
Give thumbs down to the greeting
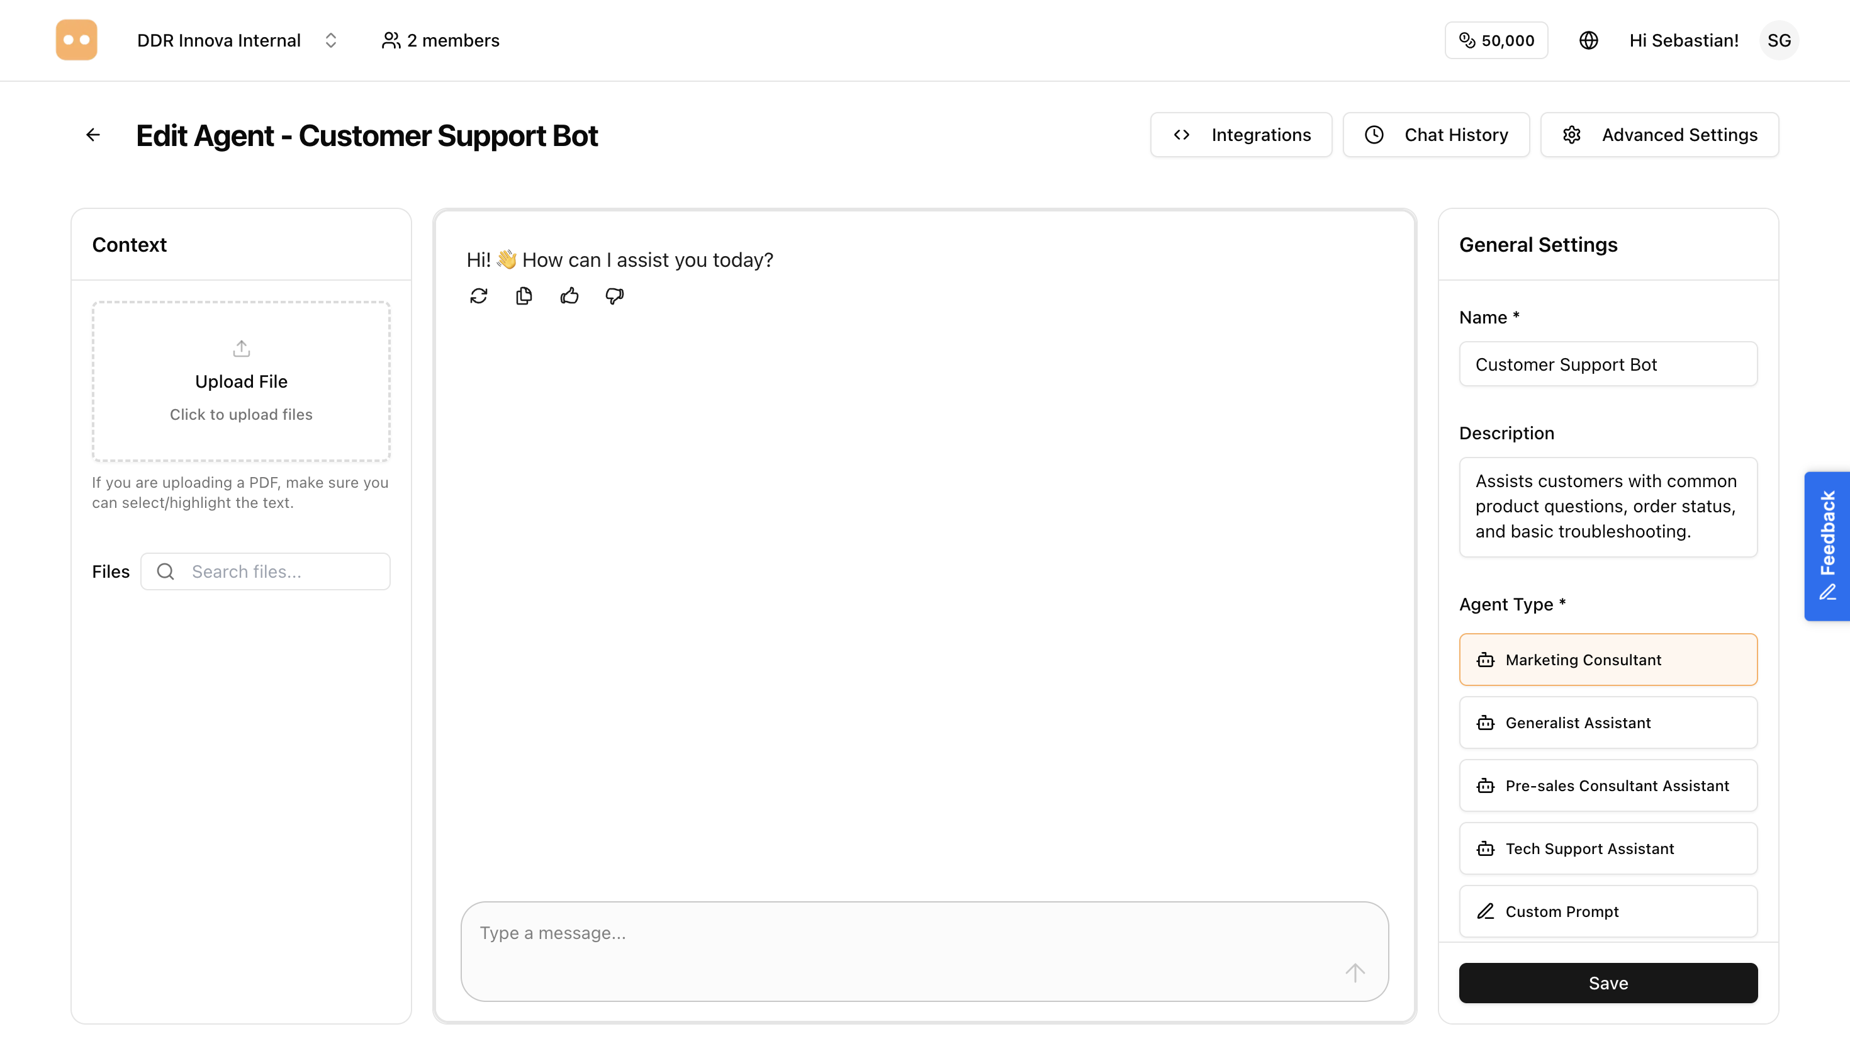click(x=614, y=296)
